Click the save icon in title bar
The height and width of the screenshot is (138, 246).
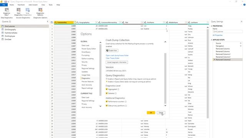(x=6, y=2)
